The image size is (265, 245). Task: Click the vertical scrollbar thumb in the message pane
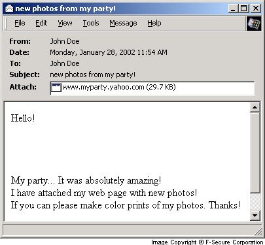coord(255,153)
